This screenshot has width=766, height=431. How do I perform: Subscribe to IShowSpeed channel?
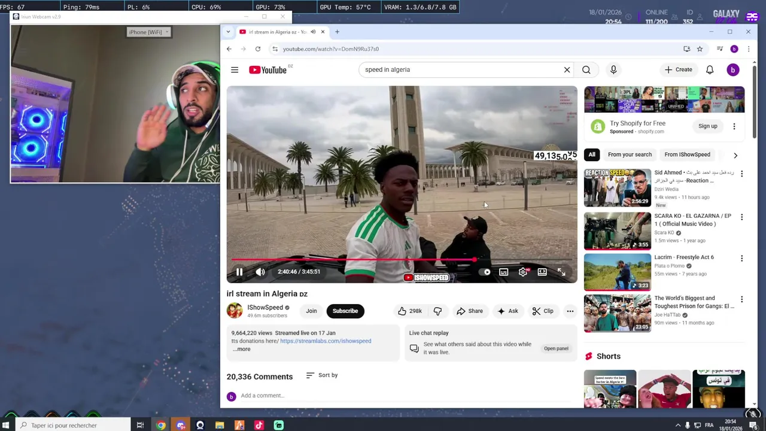[345, 311]
